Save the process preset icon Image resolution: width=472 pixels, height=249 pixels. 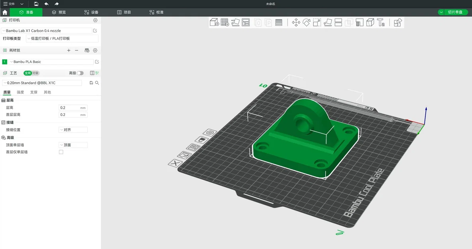91,83
